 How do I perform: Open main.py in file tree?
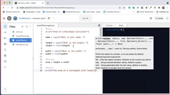point(19,32)
